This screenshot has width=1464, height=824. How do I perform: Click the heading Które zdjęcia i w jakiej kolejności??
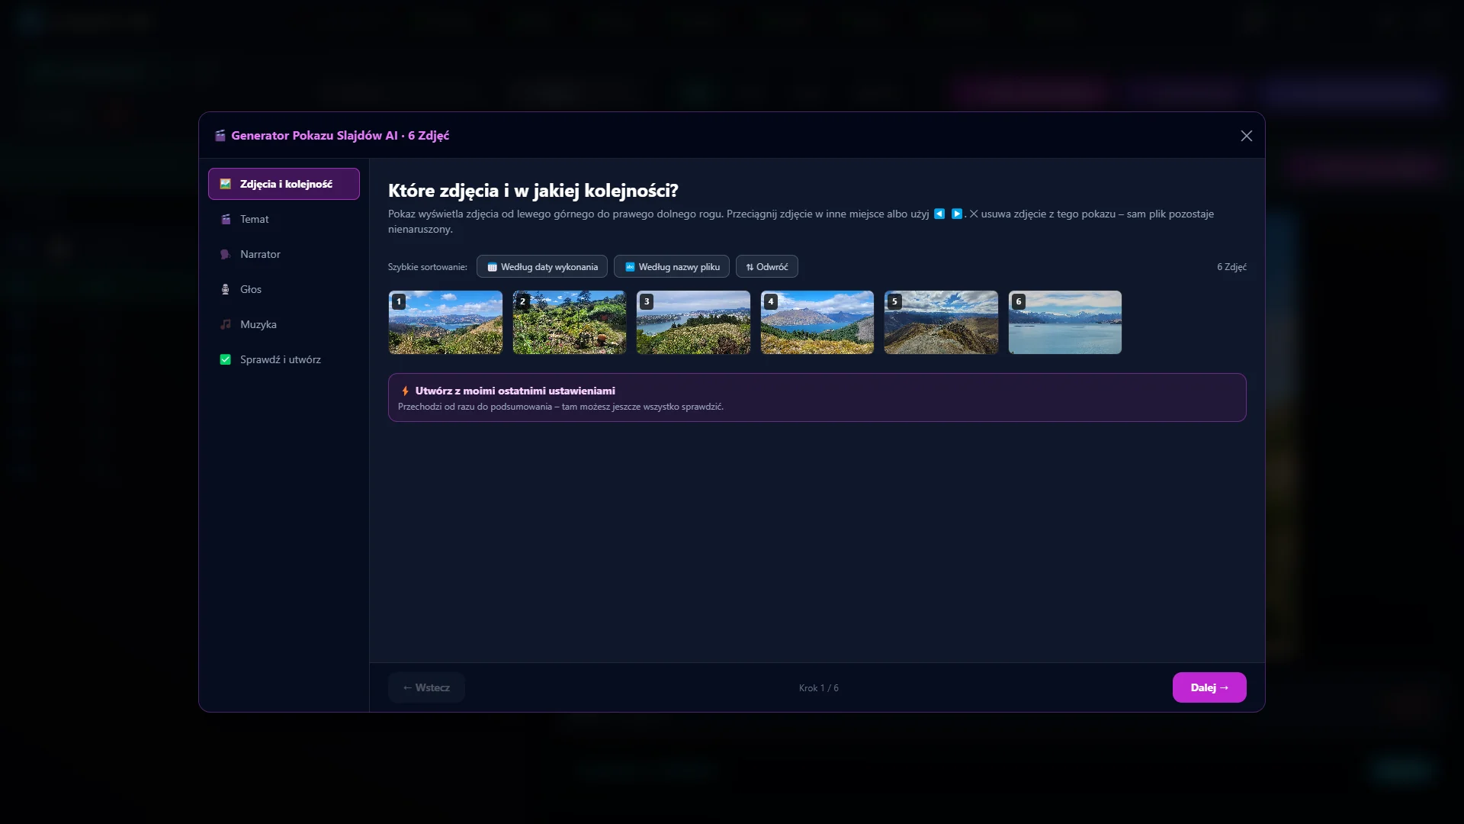pos(533,191)
